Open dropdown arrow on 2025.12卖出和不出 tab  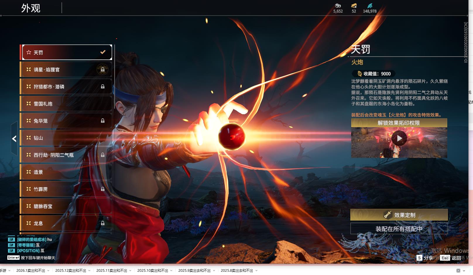click(x=89, y=271)
